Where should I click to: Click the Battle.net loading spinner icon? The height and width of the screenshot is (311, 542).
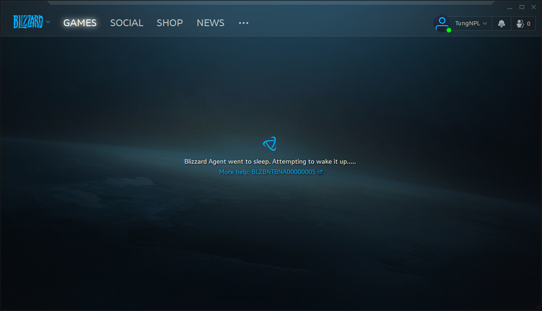click(270, 144)
